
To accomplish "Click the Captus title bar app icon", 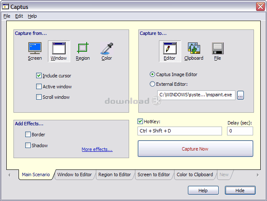I will [x=5, y=6].
